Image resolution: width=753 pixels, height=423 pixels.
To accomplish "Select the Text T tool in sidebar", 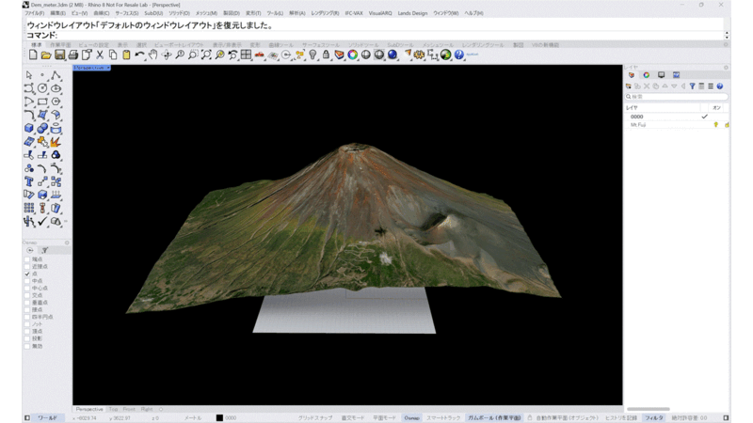I will 29,181.
